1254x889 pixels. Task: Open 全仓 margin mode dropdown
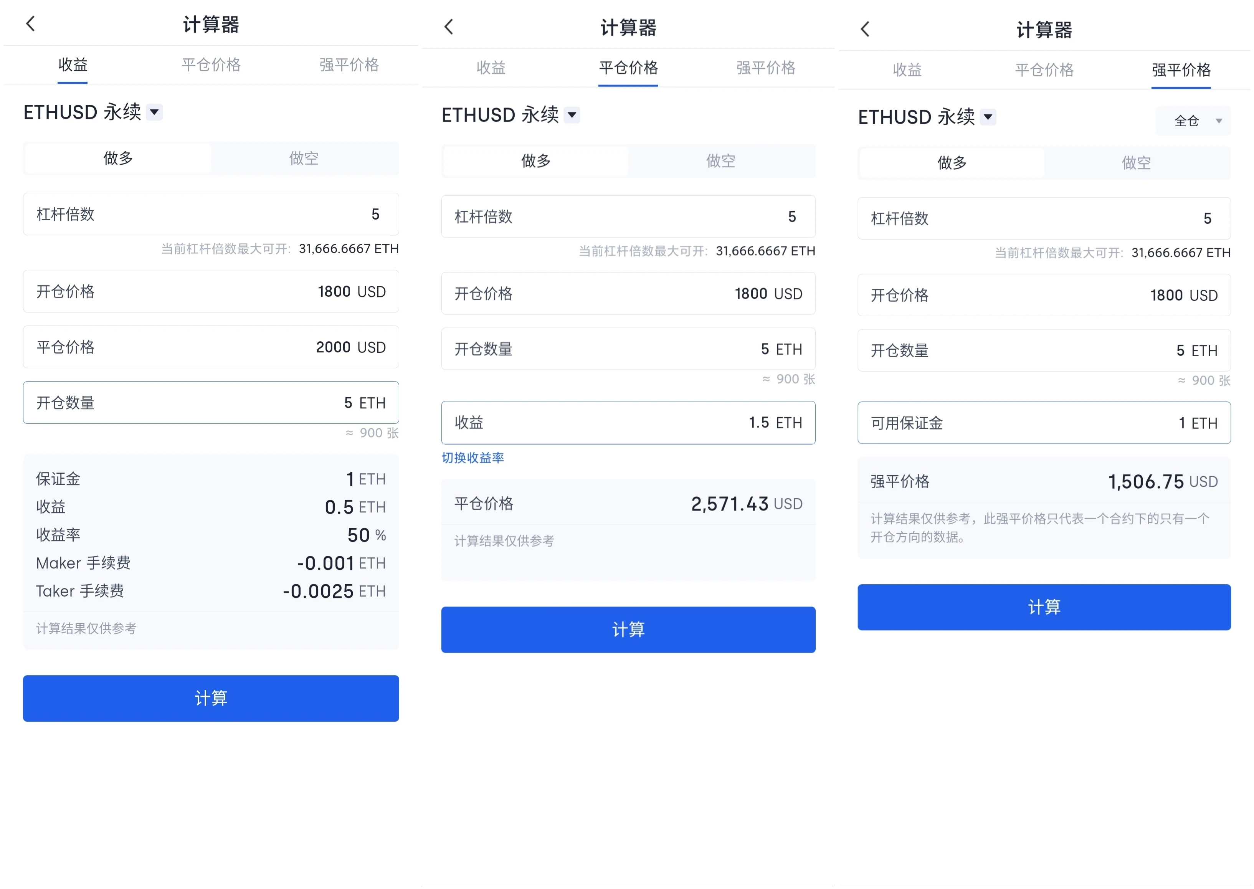pos(1193,121)
